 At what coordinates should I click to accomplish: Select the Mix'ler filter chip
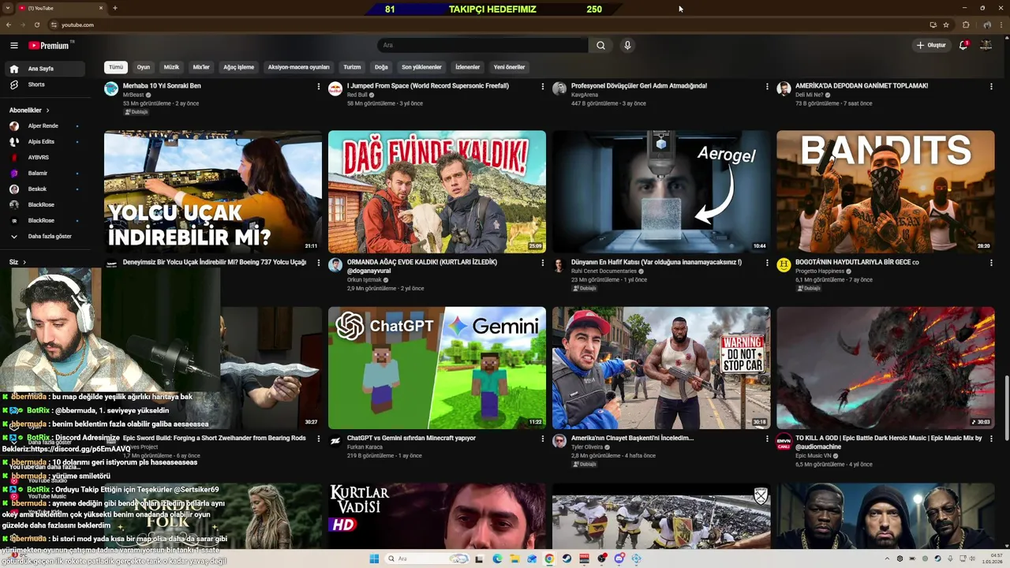click(201, 67)
